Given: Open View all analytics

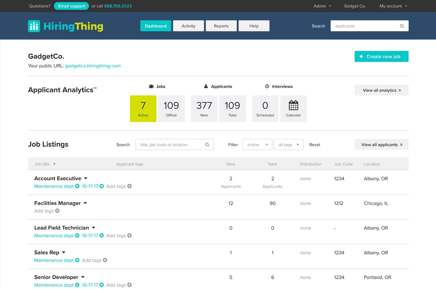Looking at the screenshot, I should [x=381, y=90].
